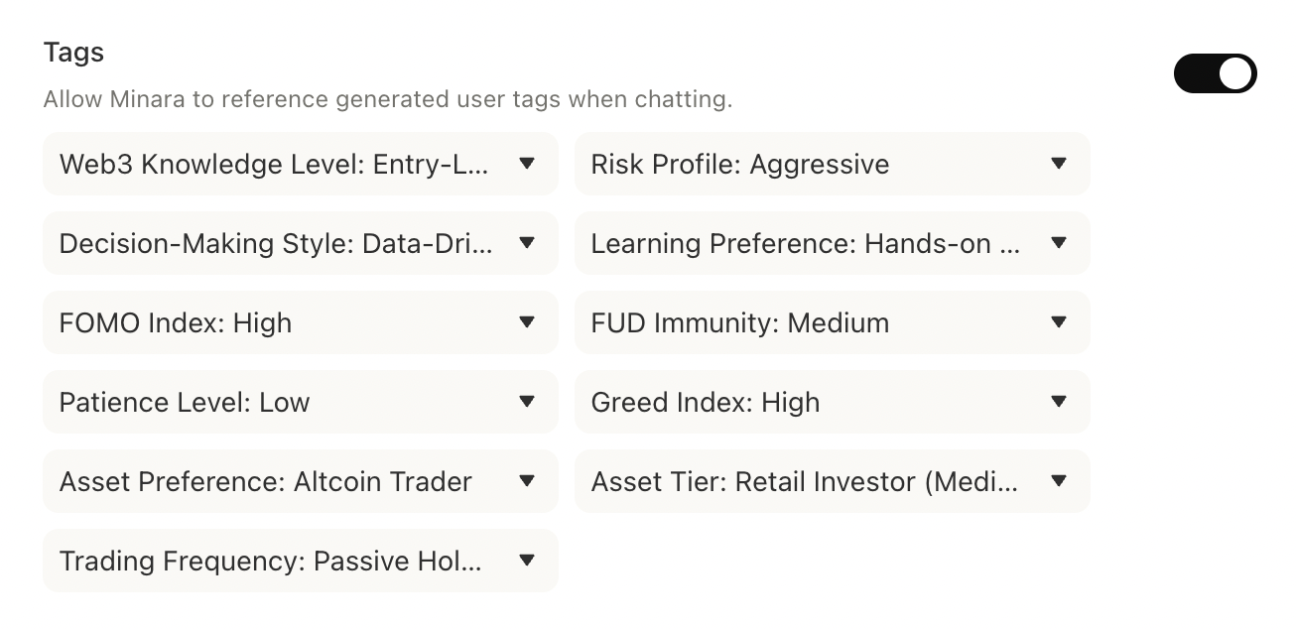Click the triangle arrow next to FOMO Index
The height and width of the screenshot is (629, 1296).
click(x=527, y=322)
